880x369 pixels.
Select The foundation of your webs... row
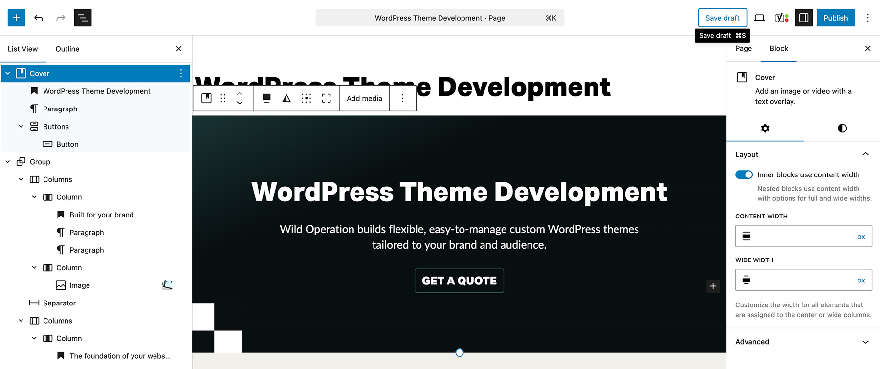coord(95,356)
